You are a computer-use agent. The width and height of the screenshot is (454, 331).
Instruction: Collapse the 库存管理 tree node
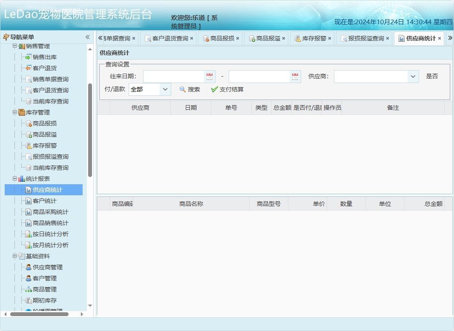(x=14, y=112)
